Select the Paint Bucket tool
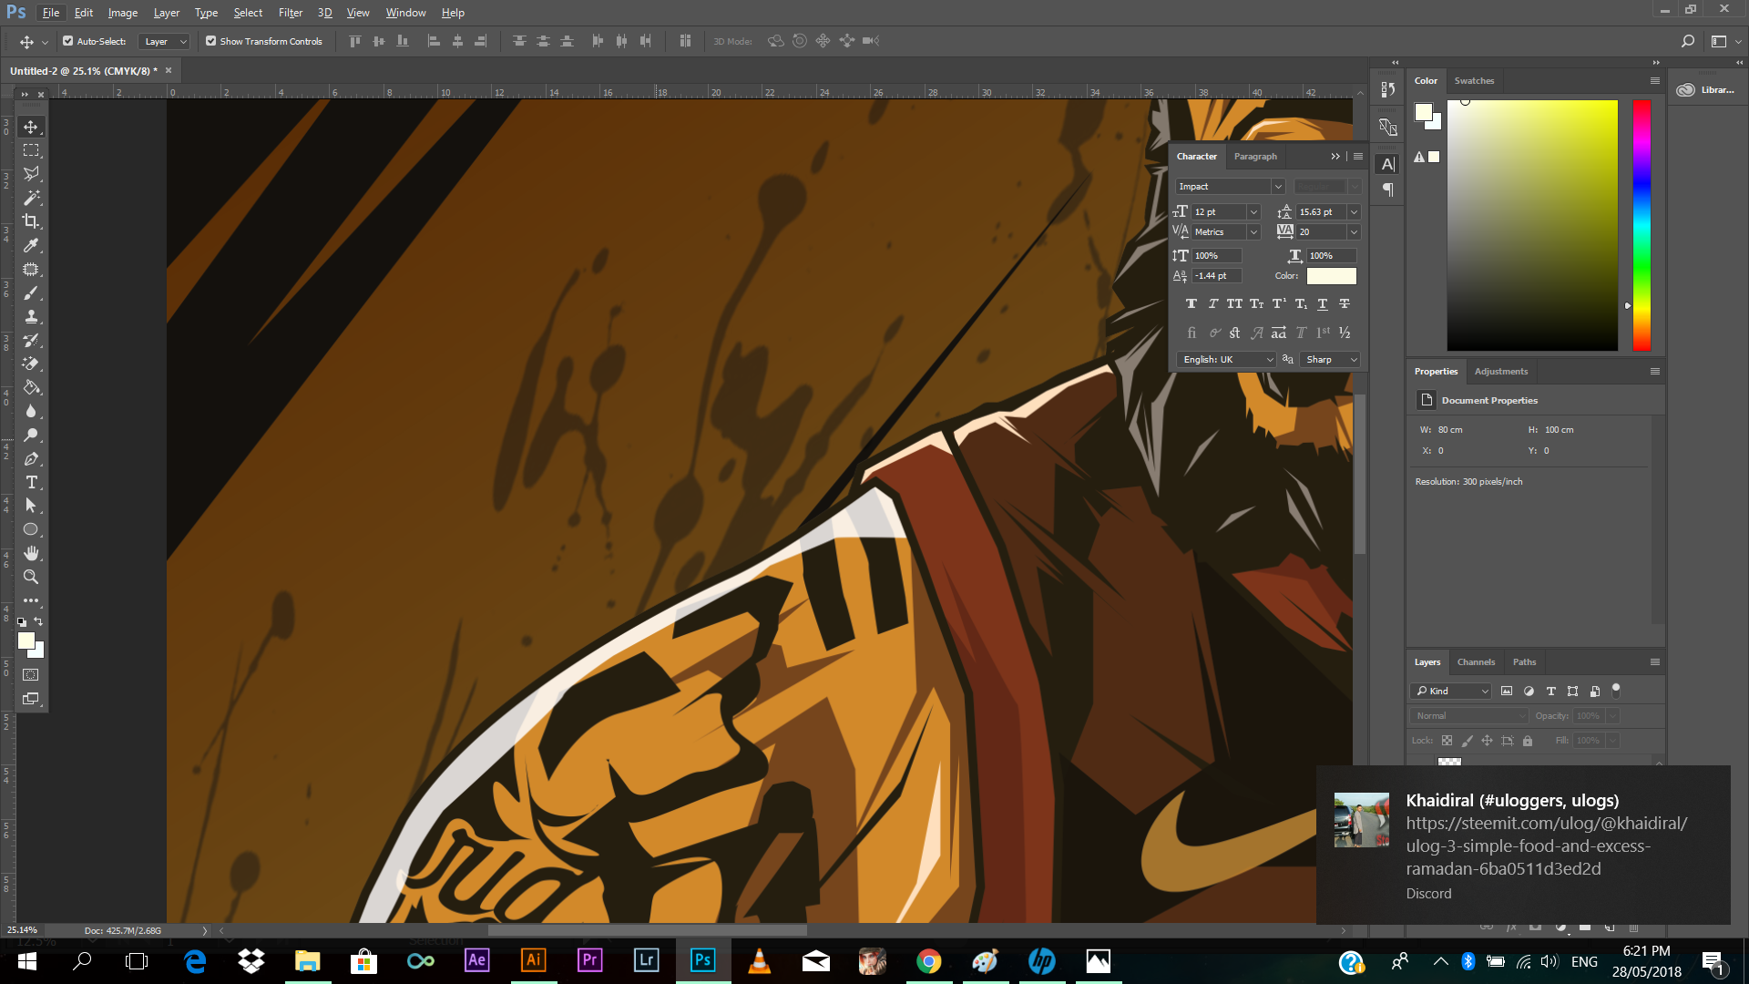The height and width of the screenshot is (984, 1749). [31, 387]
